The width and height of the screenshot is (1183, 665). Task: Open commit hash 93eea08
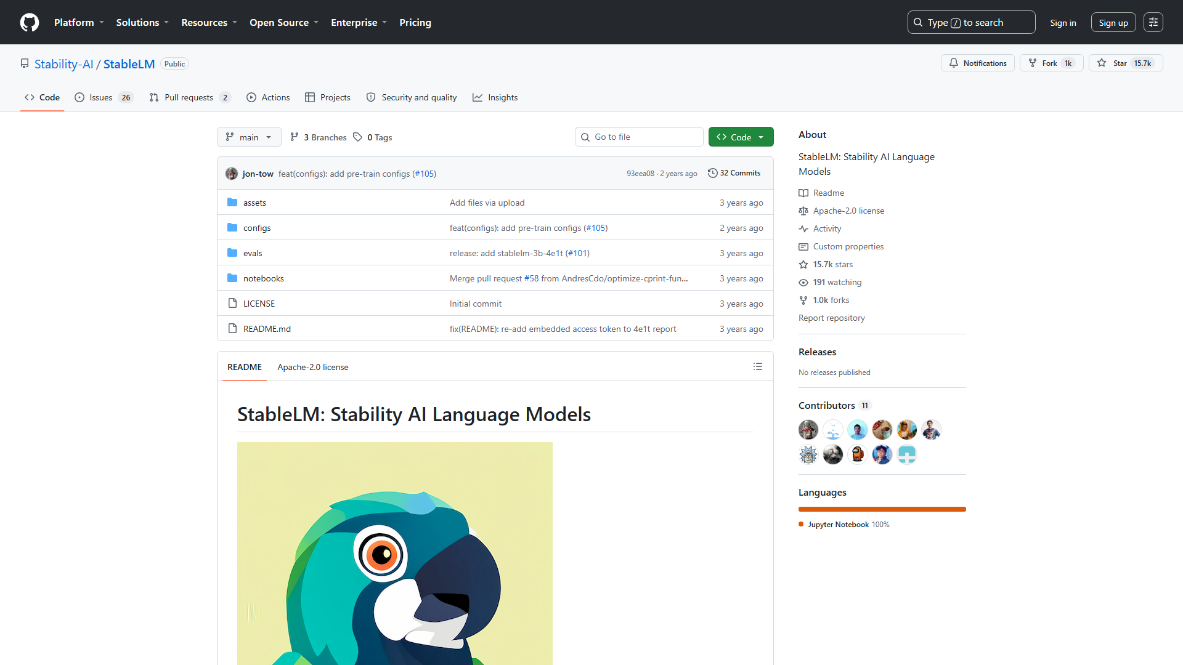coord(640,174)
